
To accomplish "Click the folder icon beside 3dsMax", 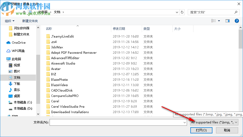I will tap(48, 47).
